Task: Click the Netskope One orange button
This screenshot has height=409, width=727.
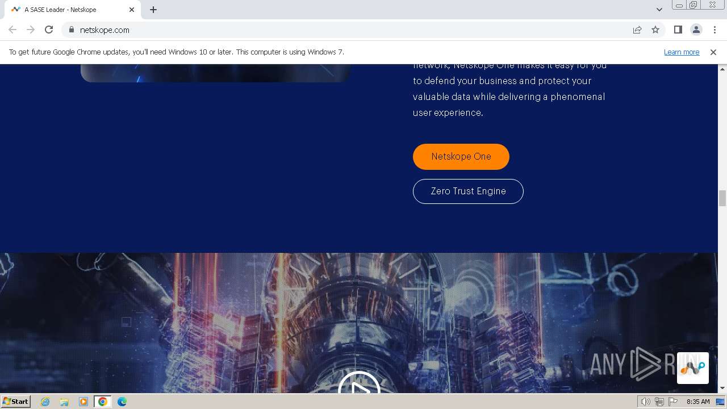Action: [x=461, y=157]
